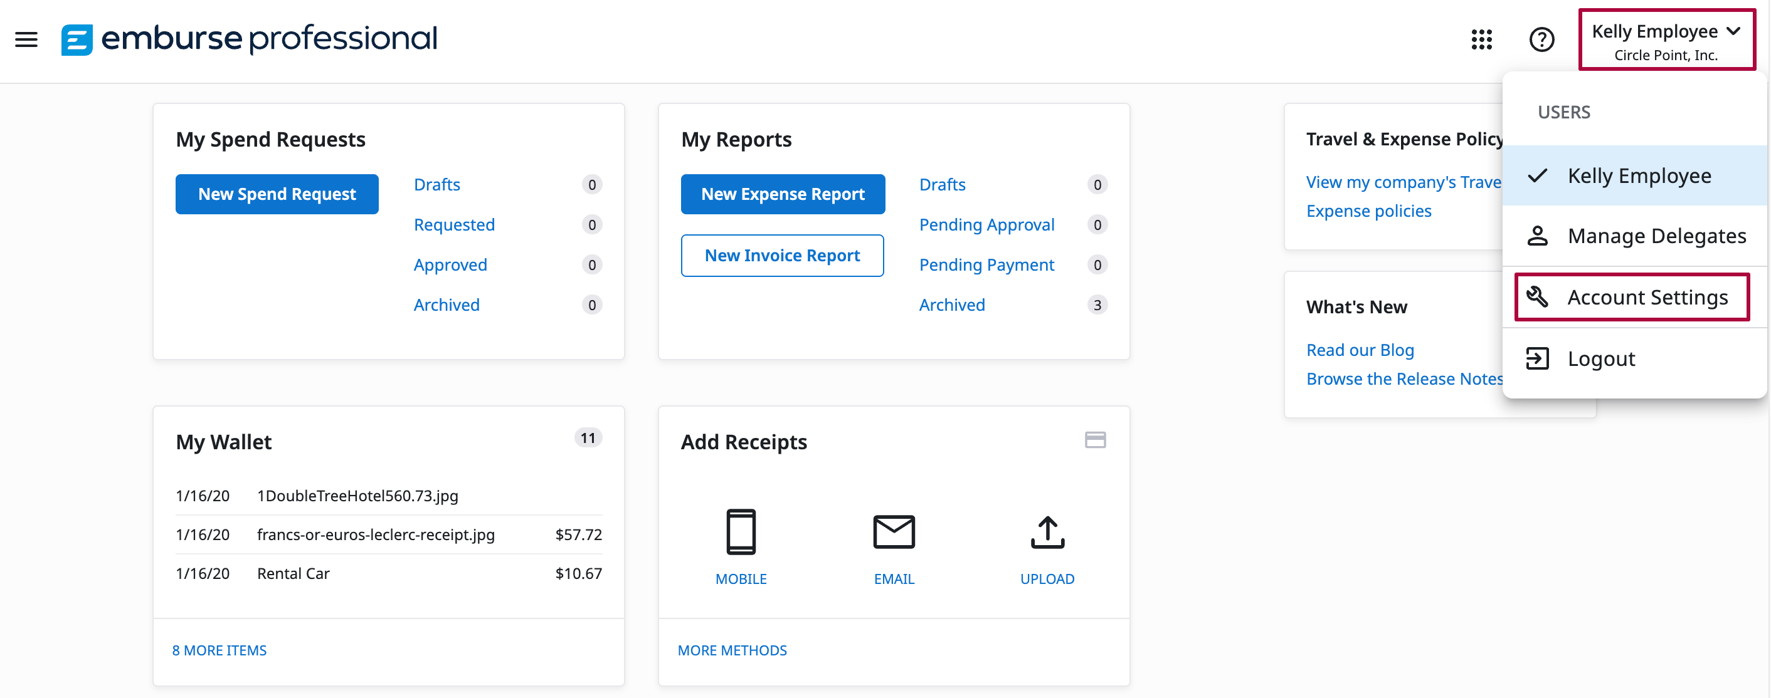Click the Upload receipt arrow icon
The width and height of the screenshot is (1771, 698).
(x=1047, y=531)
